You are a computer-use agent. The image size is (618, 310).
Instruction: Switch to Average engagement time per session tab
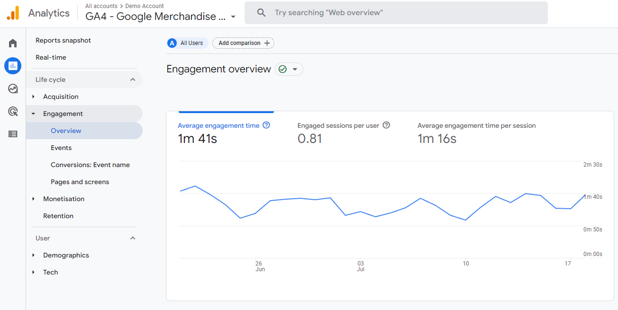(476, 126)
